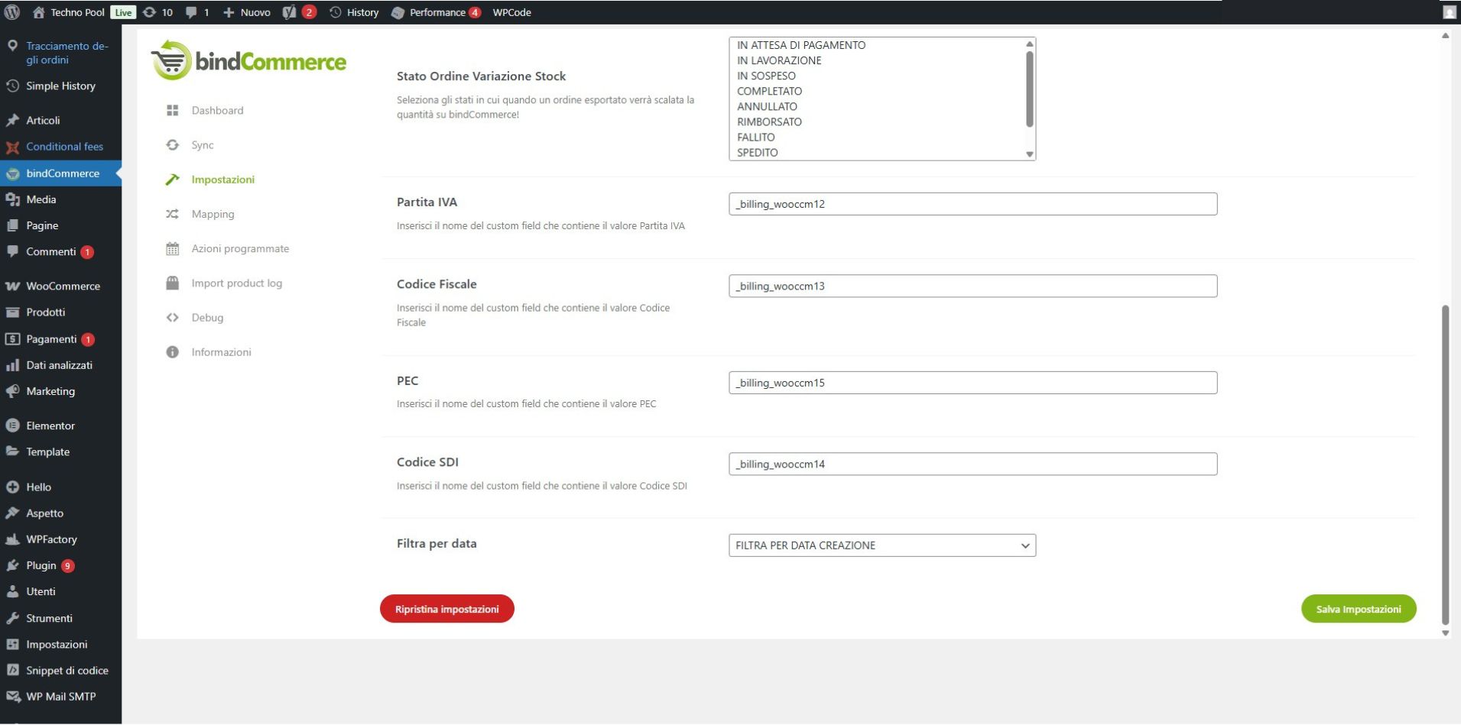Select COMPLETATO in the order status list

coord(769,91)
